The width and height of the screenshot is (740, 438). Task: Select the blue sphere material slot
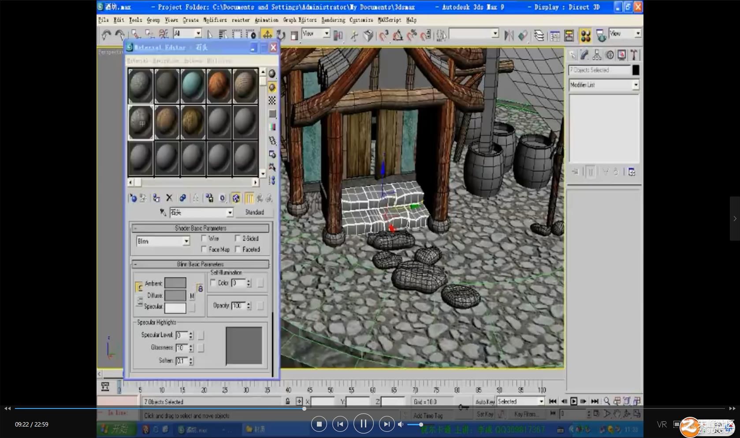tap(193, 85)
